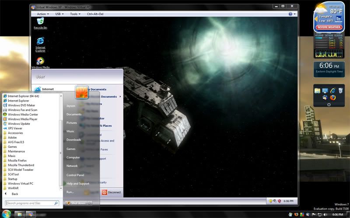
Task: Launch Internet Explorer from launcher gadget
Action: 333,91
